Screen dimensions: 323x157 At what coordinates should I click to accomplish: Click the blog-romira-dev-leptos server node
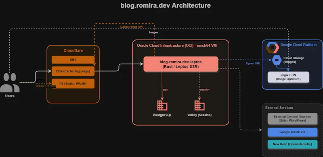180,64
